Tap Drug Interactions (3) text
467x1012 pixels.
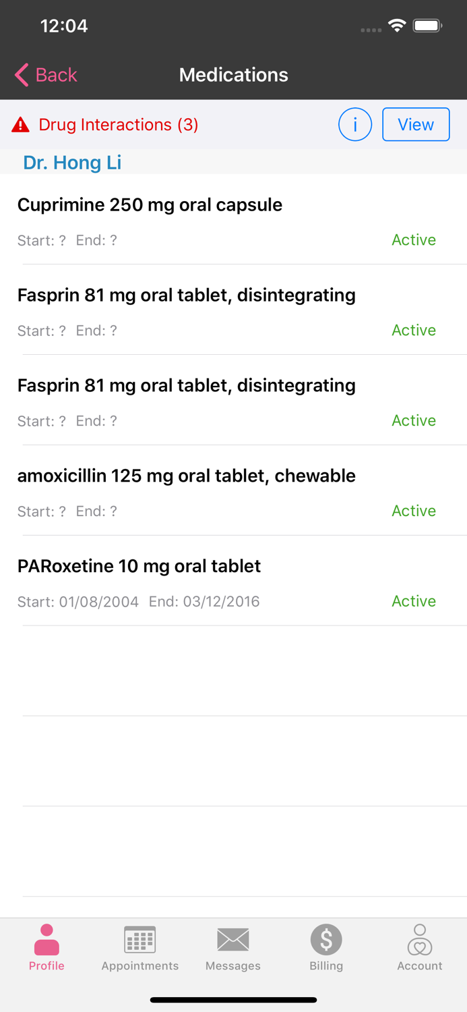(x=119, y=124)
